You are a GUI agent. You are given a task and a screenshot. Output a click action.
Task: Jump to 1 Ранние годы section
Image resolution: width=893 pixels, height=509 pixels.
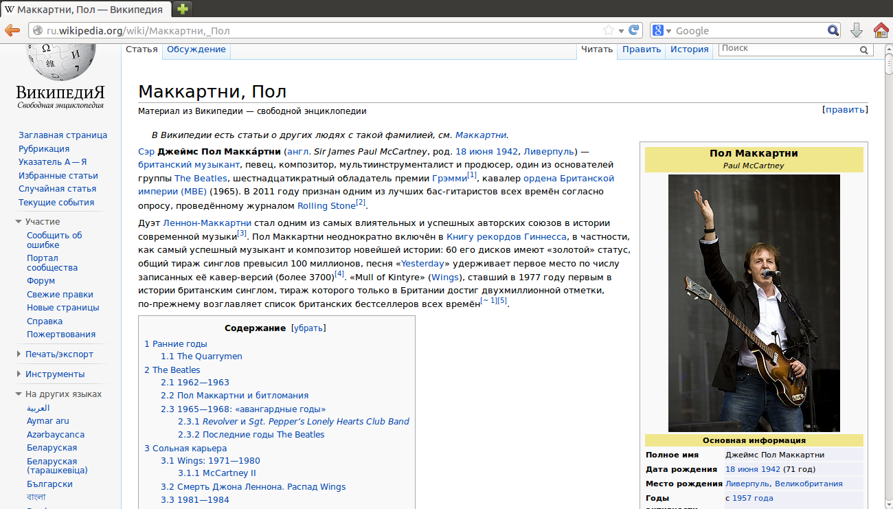pos(176,344)
